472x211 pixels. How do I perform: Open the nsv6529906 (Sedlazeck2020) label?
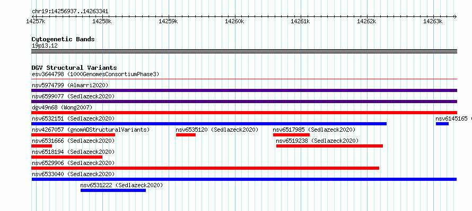pyautogui.click(x=73, y=163)
